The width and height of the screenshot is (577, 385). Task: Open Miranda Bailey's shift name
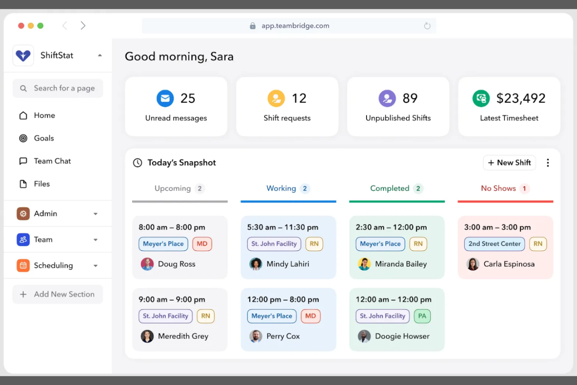click(401, 264)
